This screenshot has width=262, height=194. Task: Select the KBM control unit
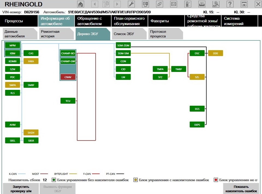pos(13,53)
